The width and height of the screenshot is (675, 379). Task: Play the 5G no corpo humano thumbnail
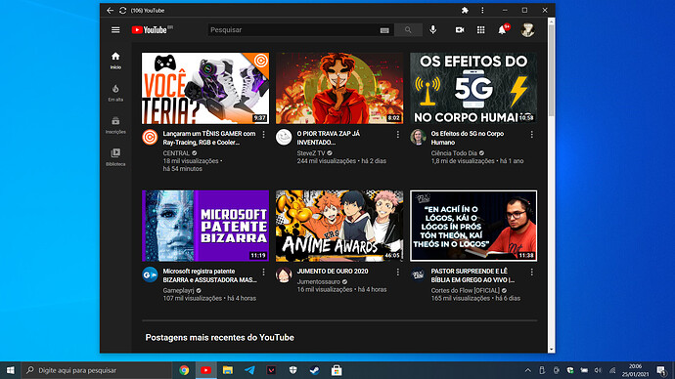coord(473,88)
